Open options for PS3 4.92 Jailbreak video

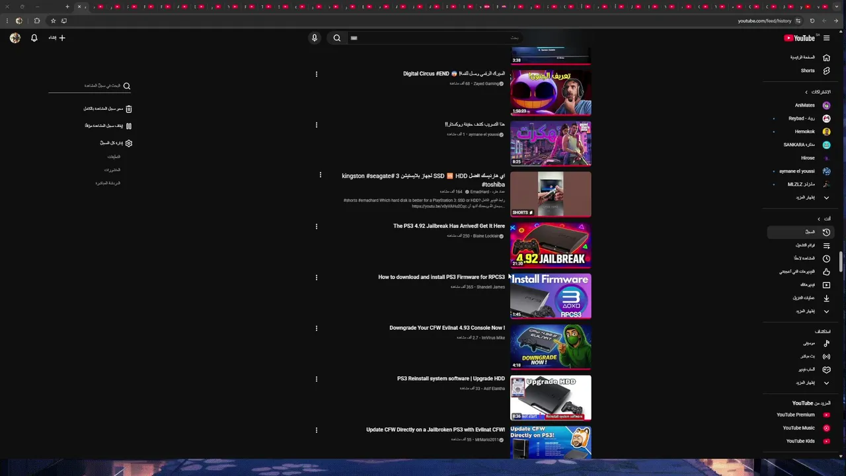pos(317,227)
